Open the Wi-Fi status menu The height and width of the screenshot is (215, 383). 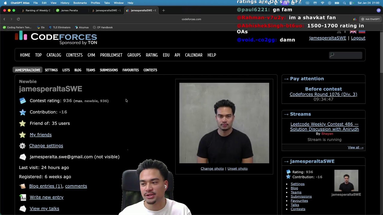click(322, 3)
